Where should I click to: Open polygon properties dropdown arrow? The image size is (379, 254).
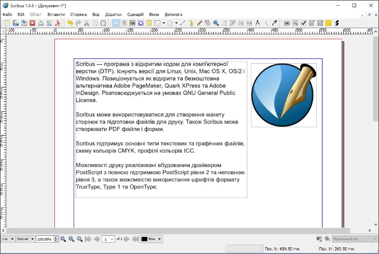[x=176, y=23]
